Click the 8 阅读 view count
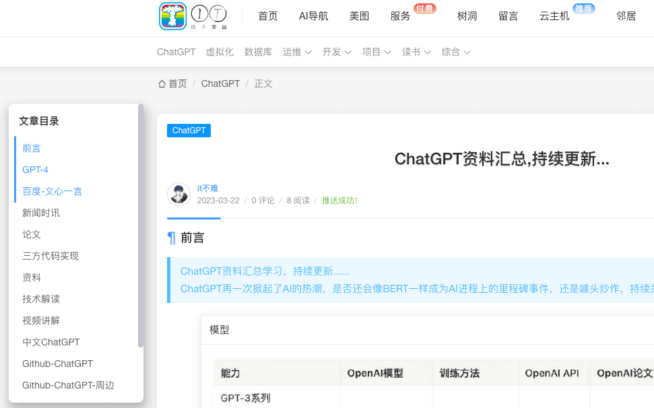Image resolution: width=654 pixels, height=408 pixels. pyautogui.click(x=298, y=201)
